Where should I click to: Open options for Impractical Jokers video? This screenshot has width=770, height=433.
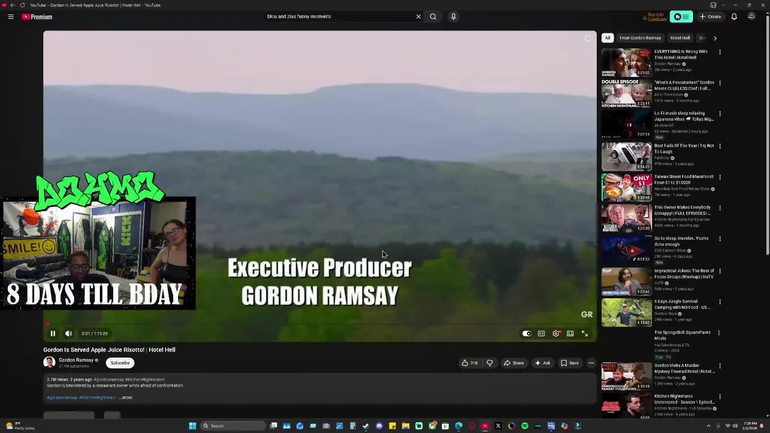click(x=720, y=271)
